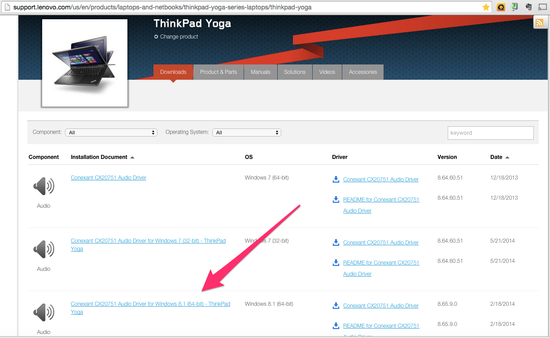Viewport: 550px width, 338px height.
Task: Click the 'Windows 7 (64-bit)' OS cell
Action: [266, 178]
